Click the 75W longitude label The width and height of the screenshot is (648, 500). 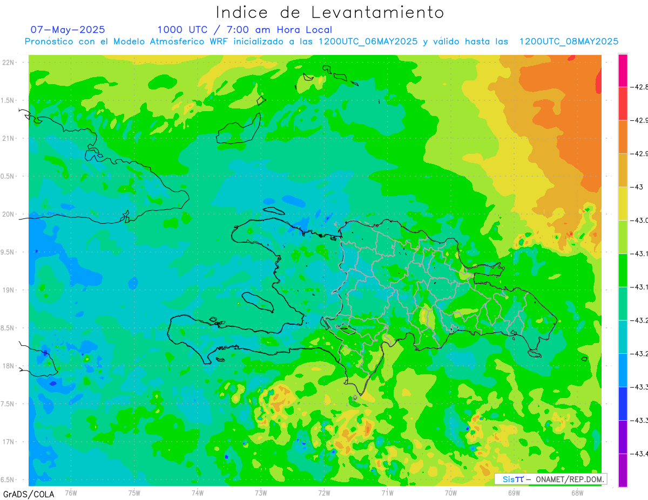click(x=134, y=492)
